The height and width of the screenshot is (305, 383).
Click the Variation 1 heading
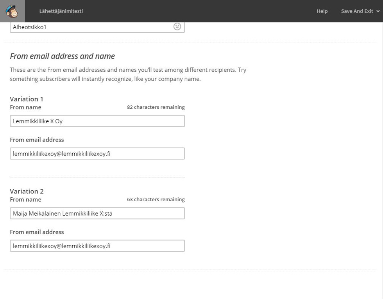point(27,99)
